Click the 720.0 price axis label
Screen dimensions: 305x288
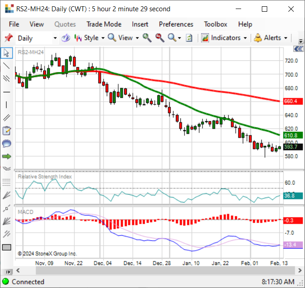tap(291, 61)
